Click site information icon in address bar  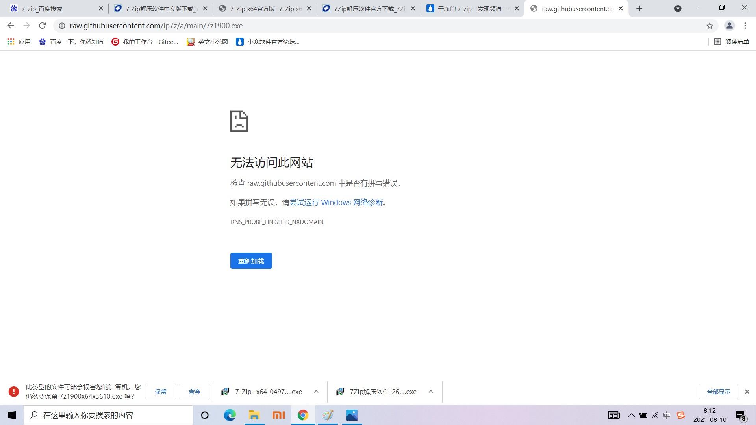[x=62, y=26]
